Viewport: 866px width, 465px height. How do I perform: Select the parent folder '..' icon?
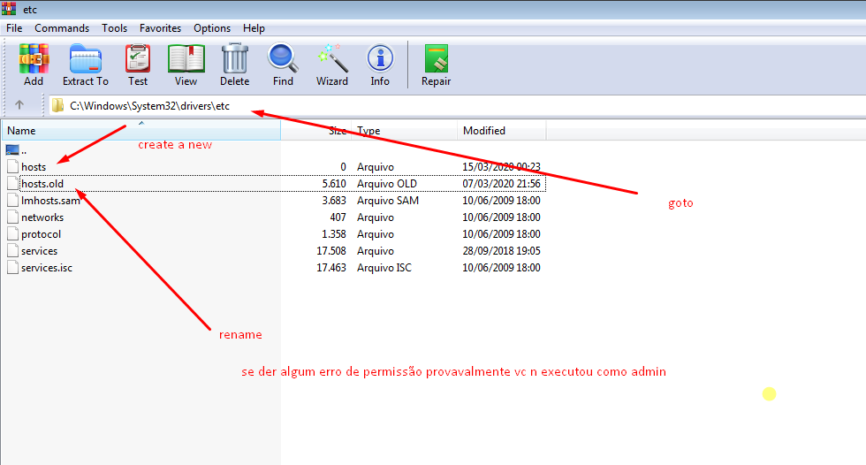point(12,149)
